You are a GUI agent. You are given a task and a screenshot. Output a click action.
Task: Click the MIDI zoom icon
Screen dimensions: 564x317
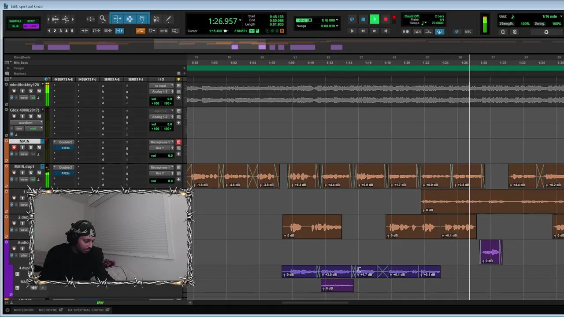(x=66, y=19)
